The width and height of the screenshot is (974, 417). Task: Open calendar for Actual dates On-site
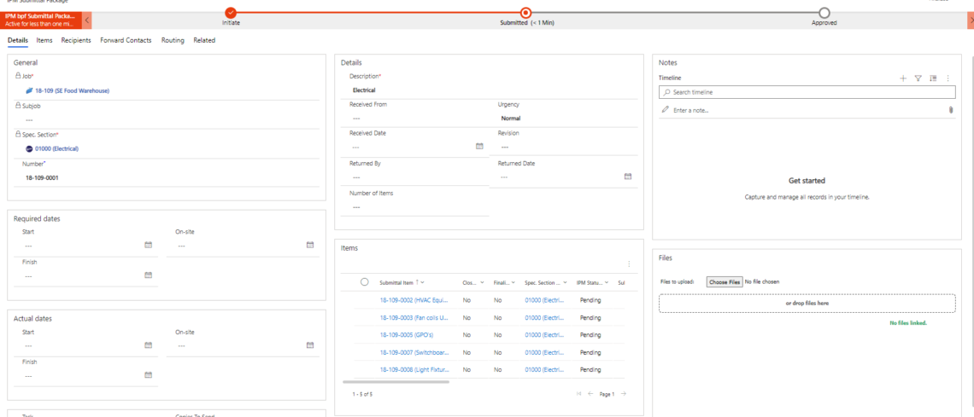tap(310, 345)
